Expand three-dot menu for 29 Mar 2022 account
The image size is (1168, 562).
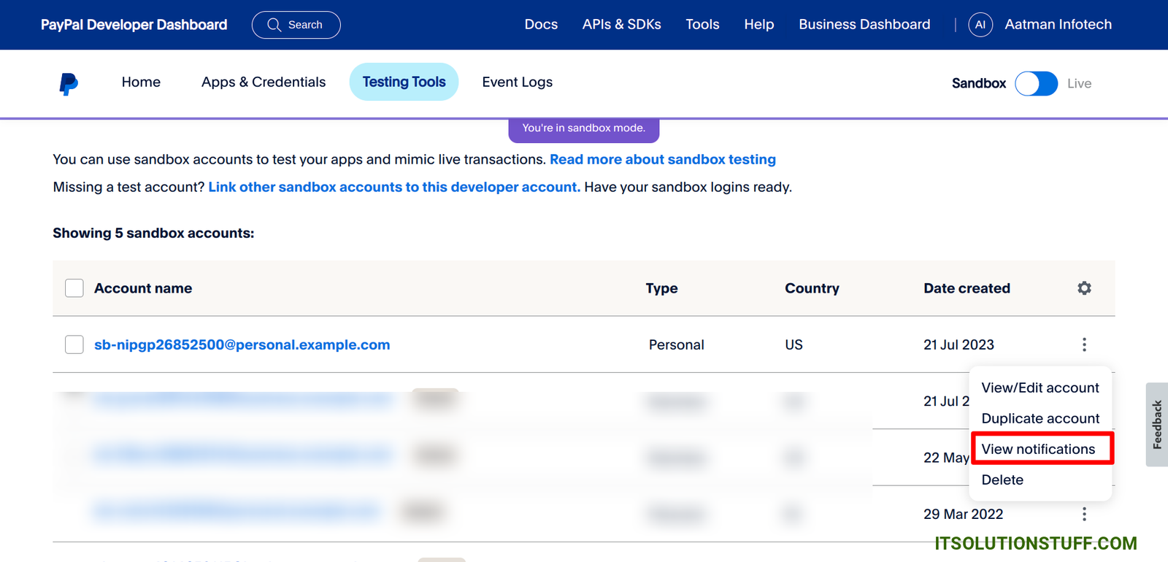pos(1084,515)
